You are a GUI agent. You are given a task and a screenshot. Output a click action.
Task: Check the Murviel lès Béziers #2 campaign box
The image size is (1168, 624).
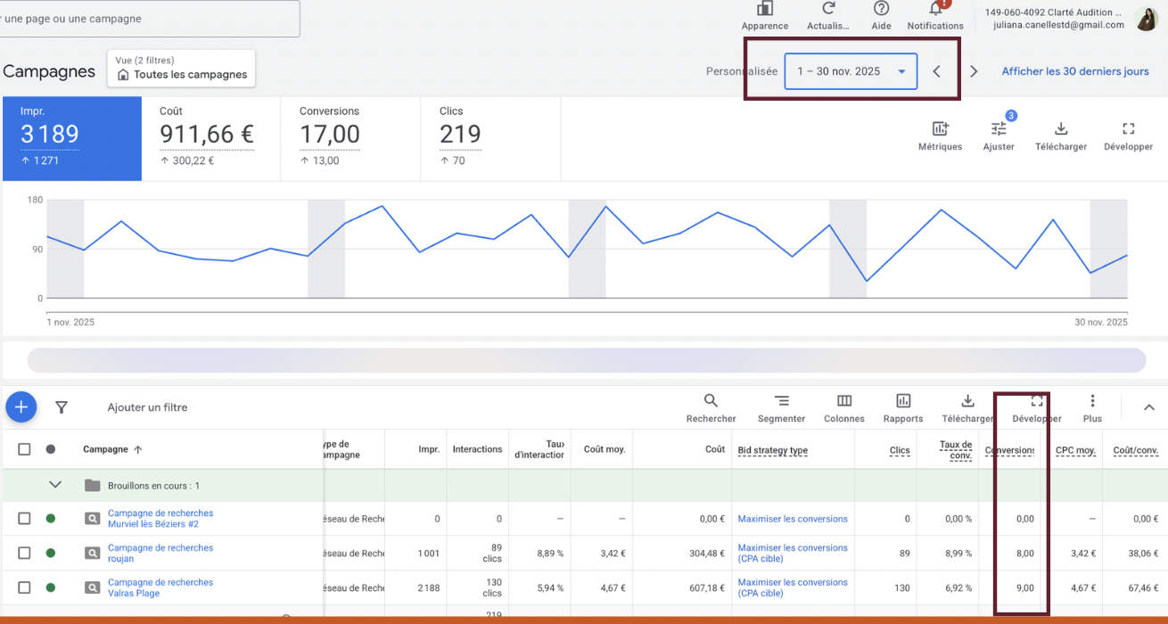[x=24, y=518]
